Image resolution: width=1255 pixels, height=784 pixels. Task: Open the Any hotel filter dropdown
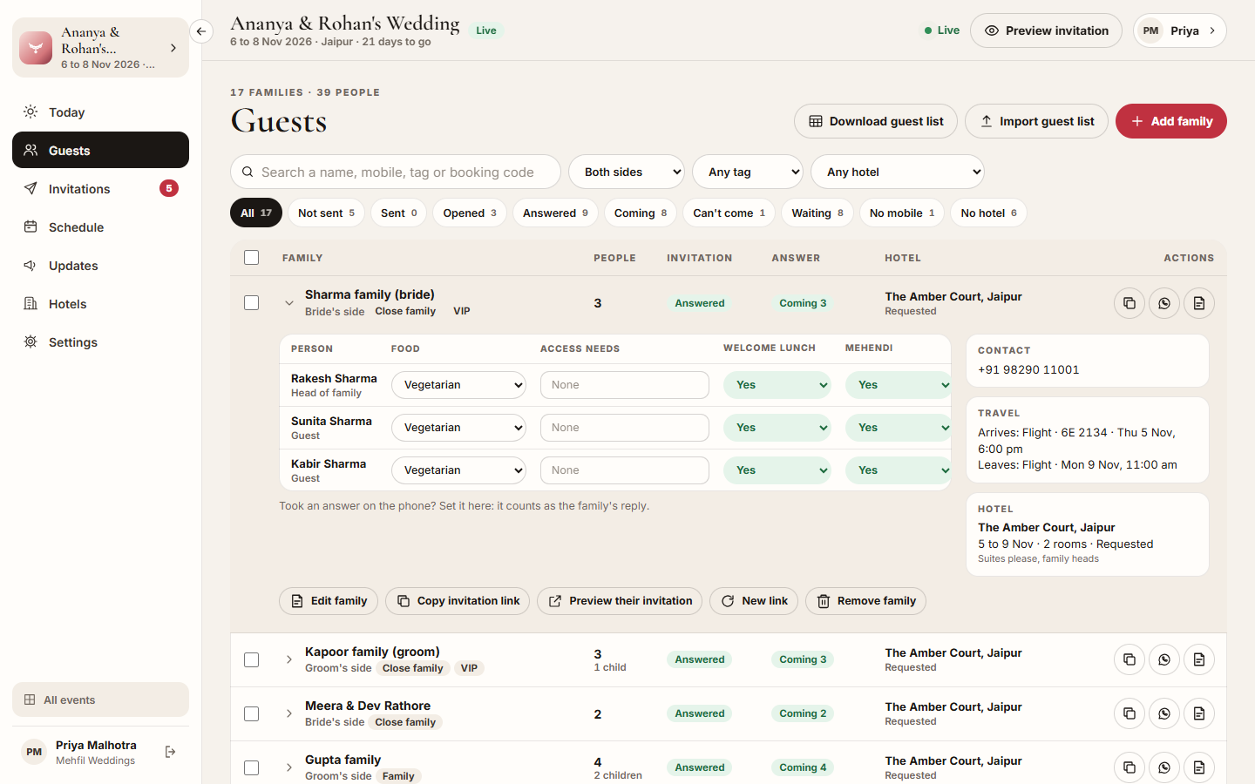[x=898, y=172]
